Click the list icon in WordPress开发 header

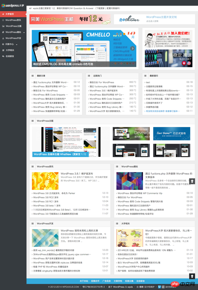coord(32,223)
